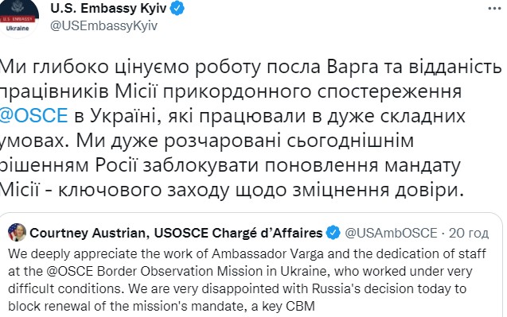Open Courtney Austrian, USOSCE Chargé d'Affaires name
The height and width of the screenshot is (317, 507).
coord(176,233)
